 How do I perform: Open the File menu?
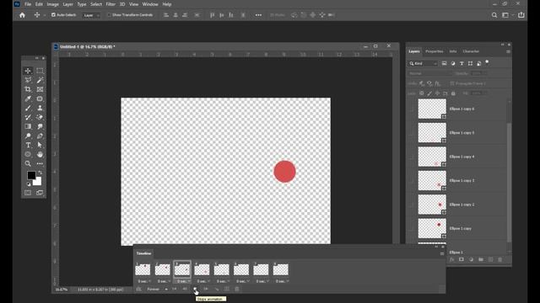(28, 4)
